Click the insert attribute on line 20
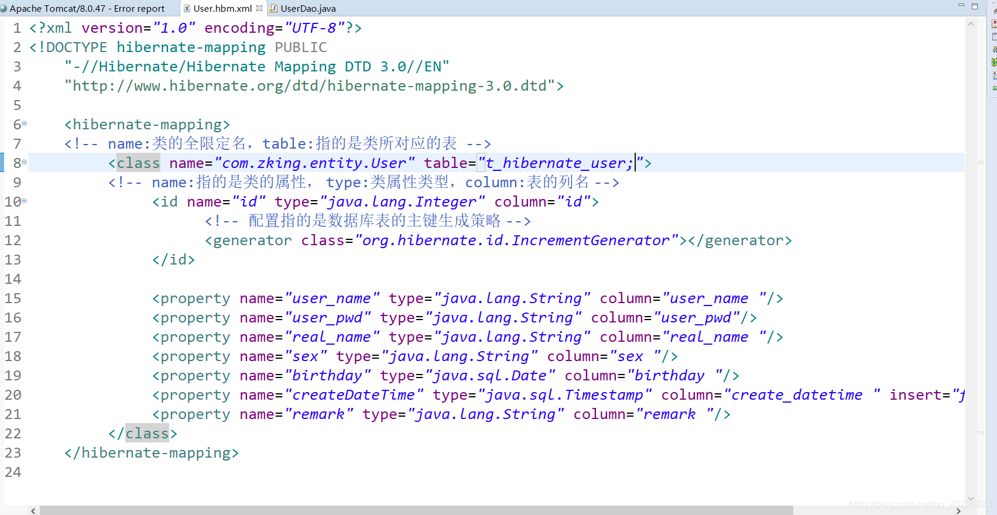The width and height of the screenshot is (997, 515). tap(927, 394)
